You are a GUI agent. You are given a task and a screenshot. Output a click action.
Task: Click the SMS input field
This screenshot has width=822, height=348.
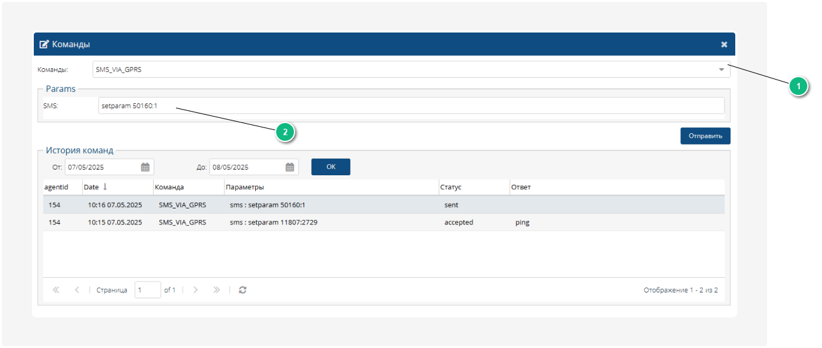pyautogui.click(x=411, y=106)
